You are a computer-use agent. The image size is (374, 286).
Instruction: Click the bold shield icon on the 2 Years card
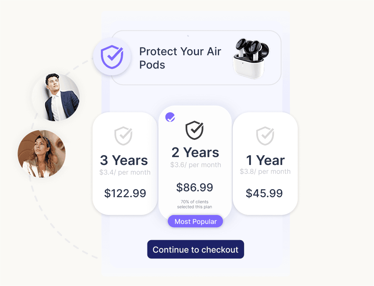coord(195,130)
